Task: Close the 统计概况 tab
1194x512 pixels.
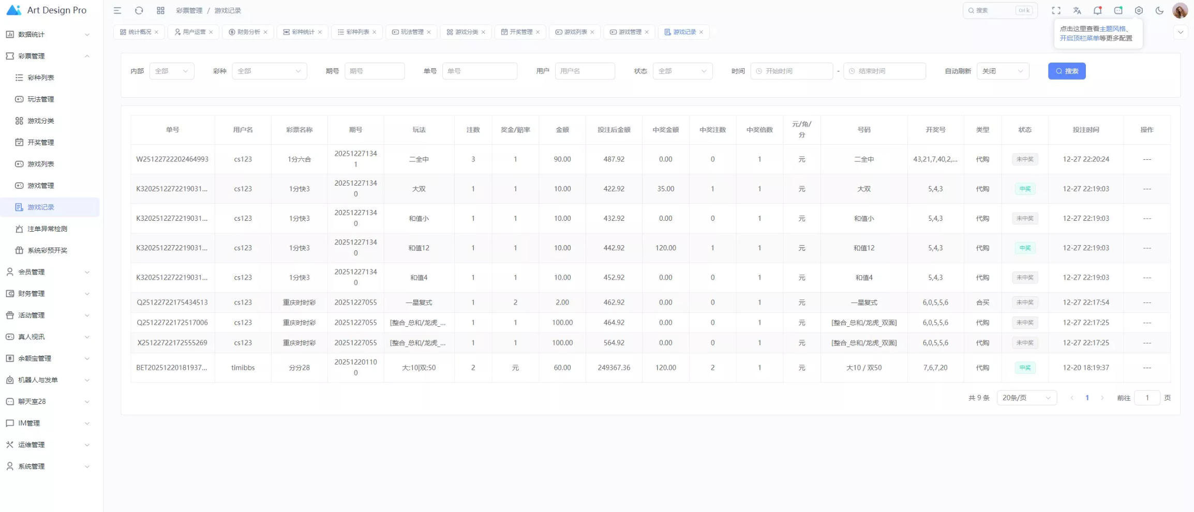Action: tap(157, 32)
